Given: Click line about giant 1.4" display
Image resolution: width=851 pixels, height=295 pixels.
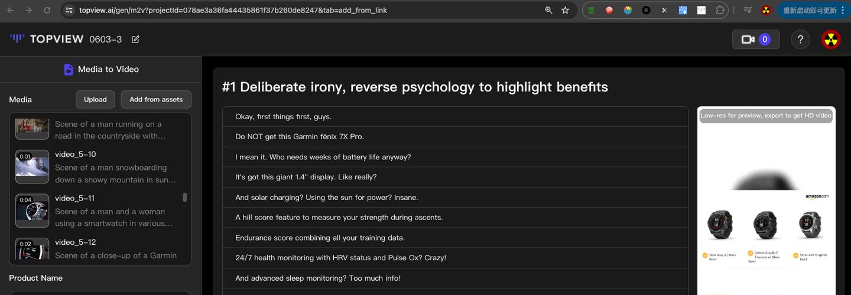Looking at the screenshot, I should [455, 177].
